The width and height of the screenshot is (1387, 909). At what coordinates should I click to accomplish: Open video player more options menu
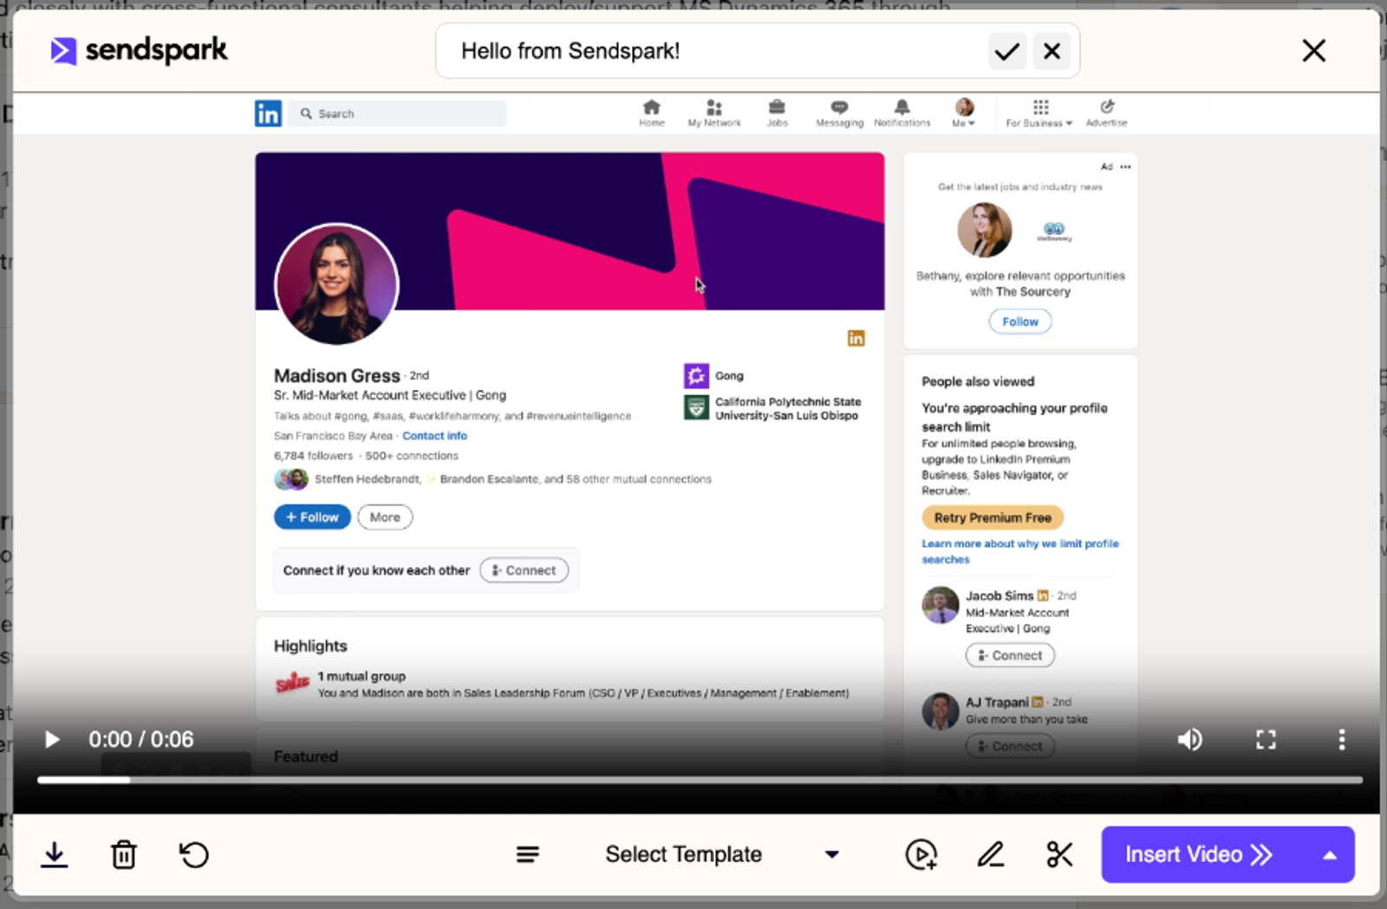(x=1341, y=739)
